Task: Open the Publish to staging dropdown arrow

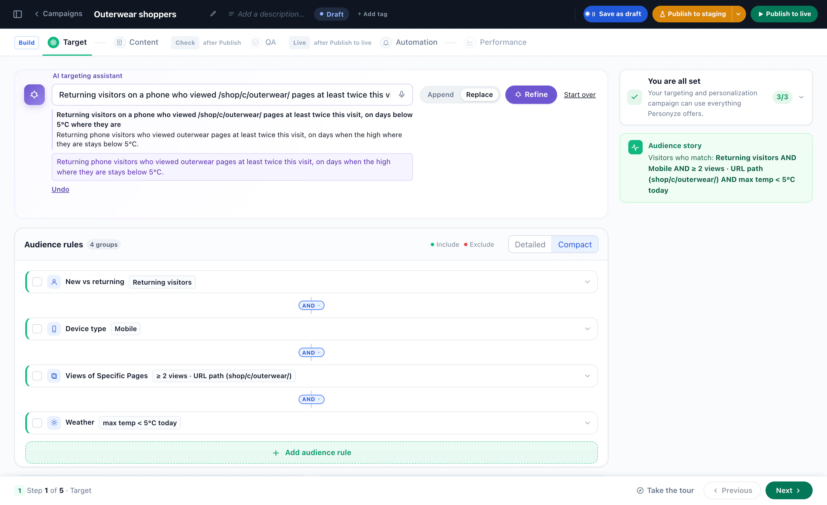Action: tap(738, 14)
